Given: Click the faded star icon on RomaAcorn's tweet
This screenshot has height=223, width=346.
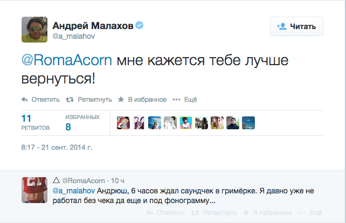Looking at the screenshot, I should click(246, 212).
